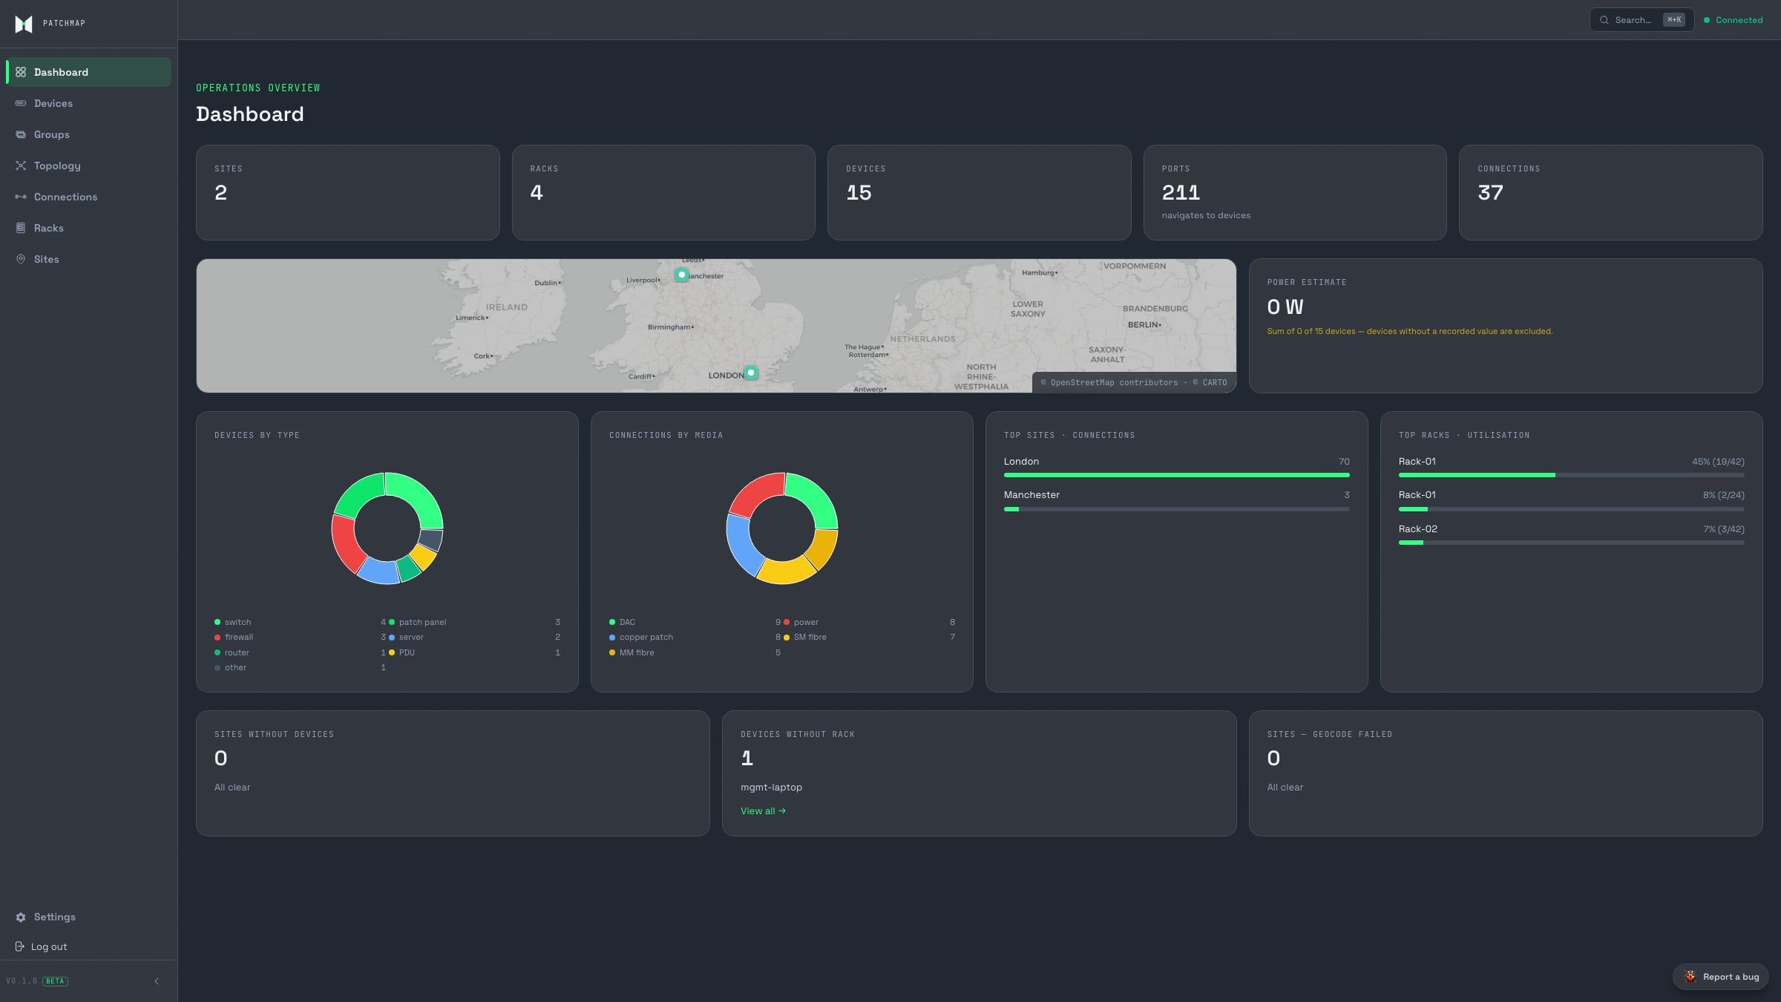Click the Manchester connections progress bar
The width and height of the screenshot is (1781, 1002).
coord(1177,509)
